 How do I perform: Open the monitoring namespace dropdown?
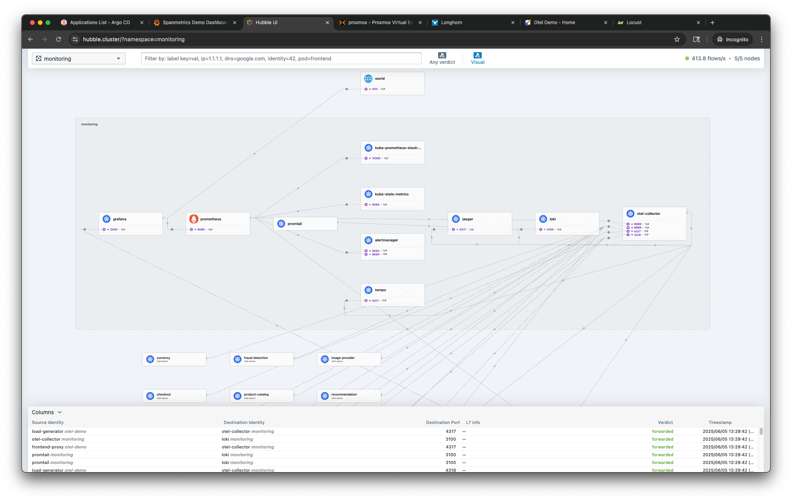79,59
